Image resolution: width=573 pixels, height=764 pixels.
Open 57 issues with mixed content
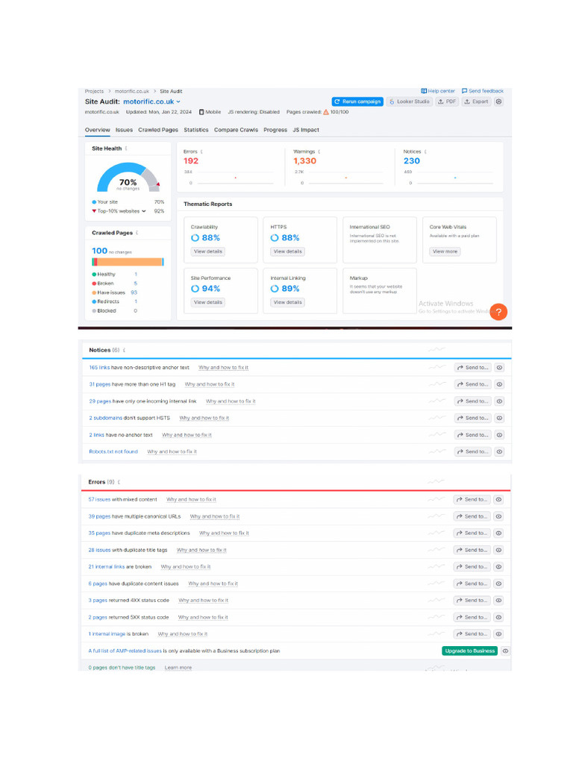pos(99,499)
